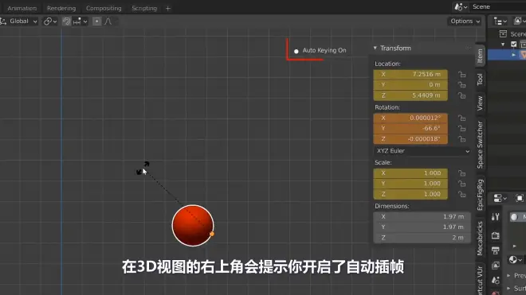Screen dimensions: 526x295
Task: Collapse the Transform panel
Action: (375, 49)
